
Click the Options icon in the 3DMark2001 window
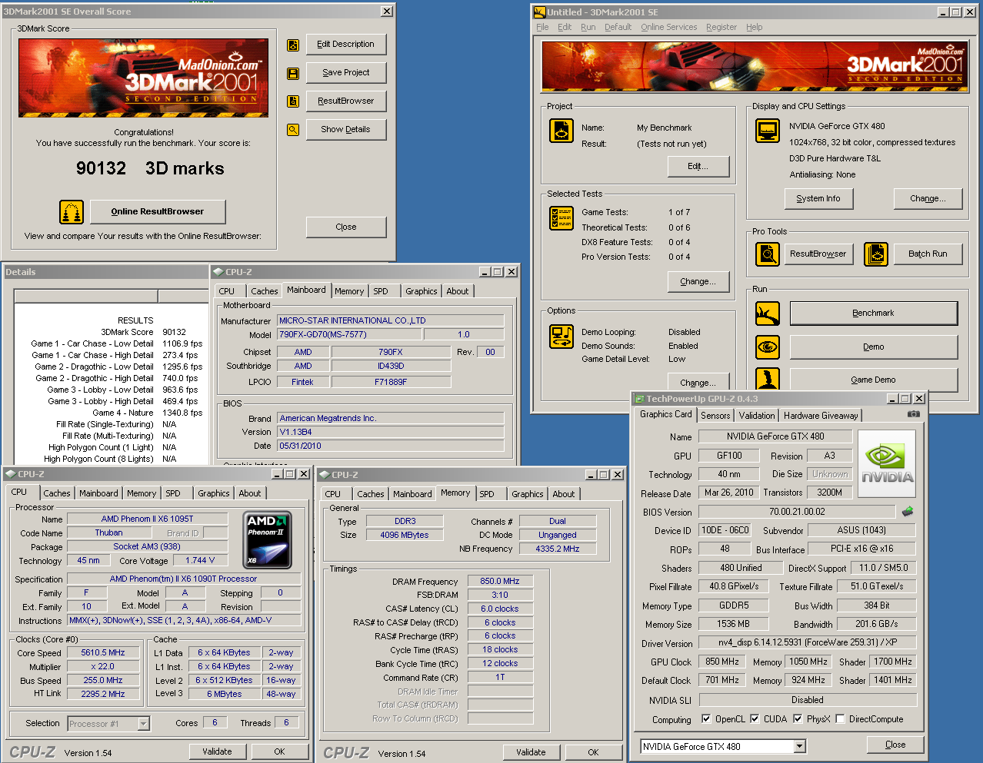pos(561,337)
